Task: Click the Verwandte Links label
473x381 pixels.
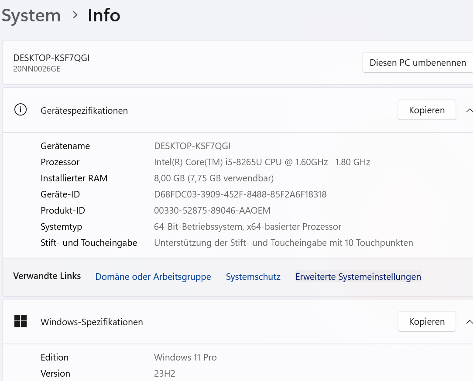Action: click(x=47, y=276)
